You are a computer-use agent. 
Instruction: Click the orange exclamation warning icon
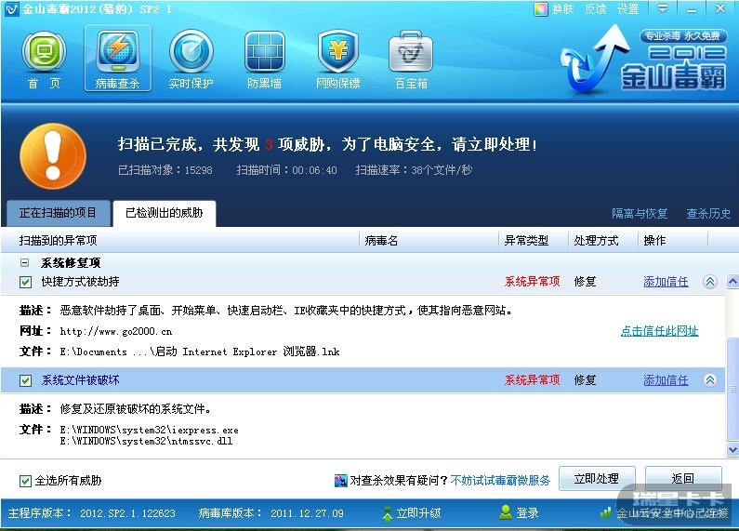click(53, 156)
